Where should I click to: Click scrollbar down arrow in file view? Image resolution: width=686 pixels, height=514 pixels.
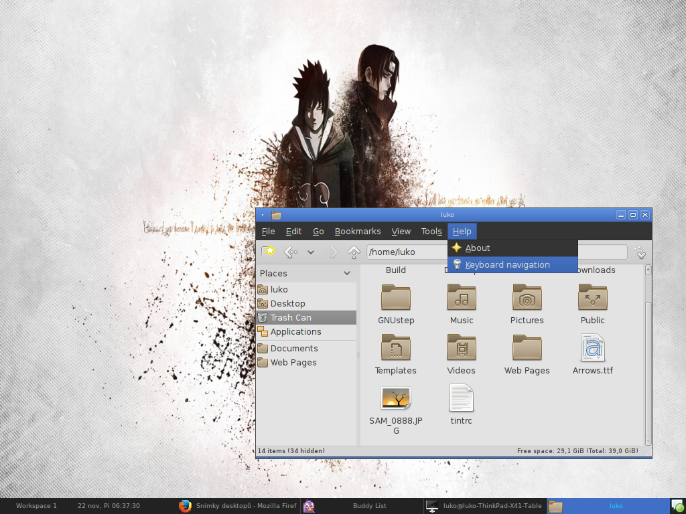click(648, 440)
